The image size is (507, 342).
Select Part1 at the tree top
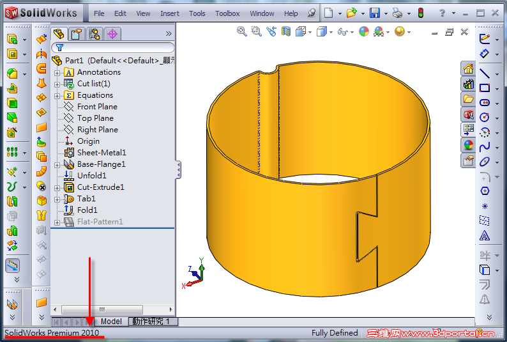(74, 61)
